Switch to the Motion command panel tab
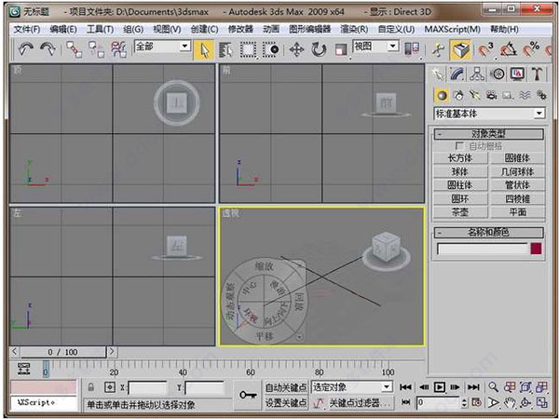Viewport: 559px width, 419px height. pos(498,74)
